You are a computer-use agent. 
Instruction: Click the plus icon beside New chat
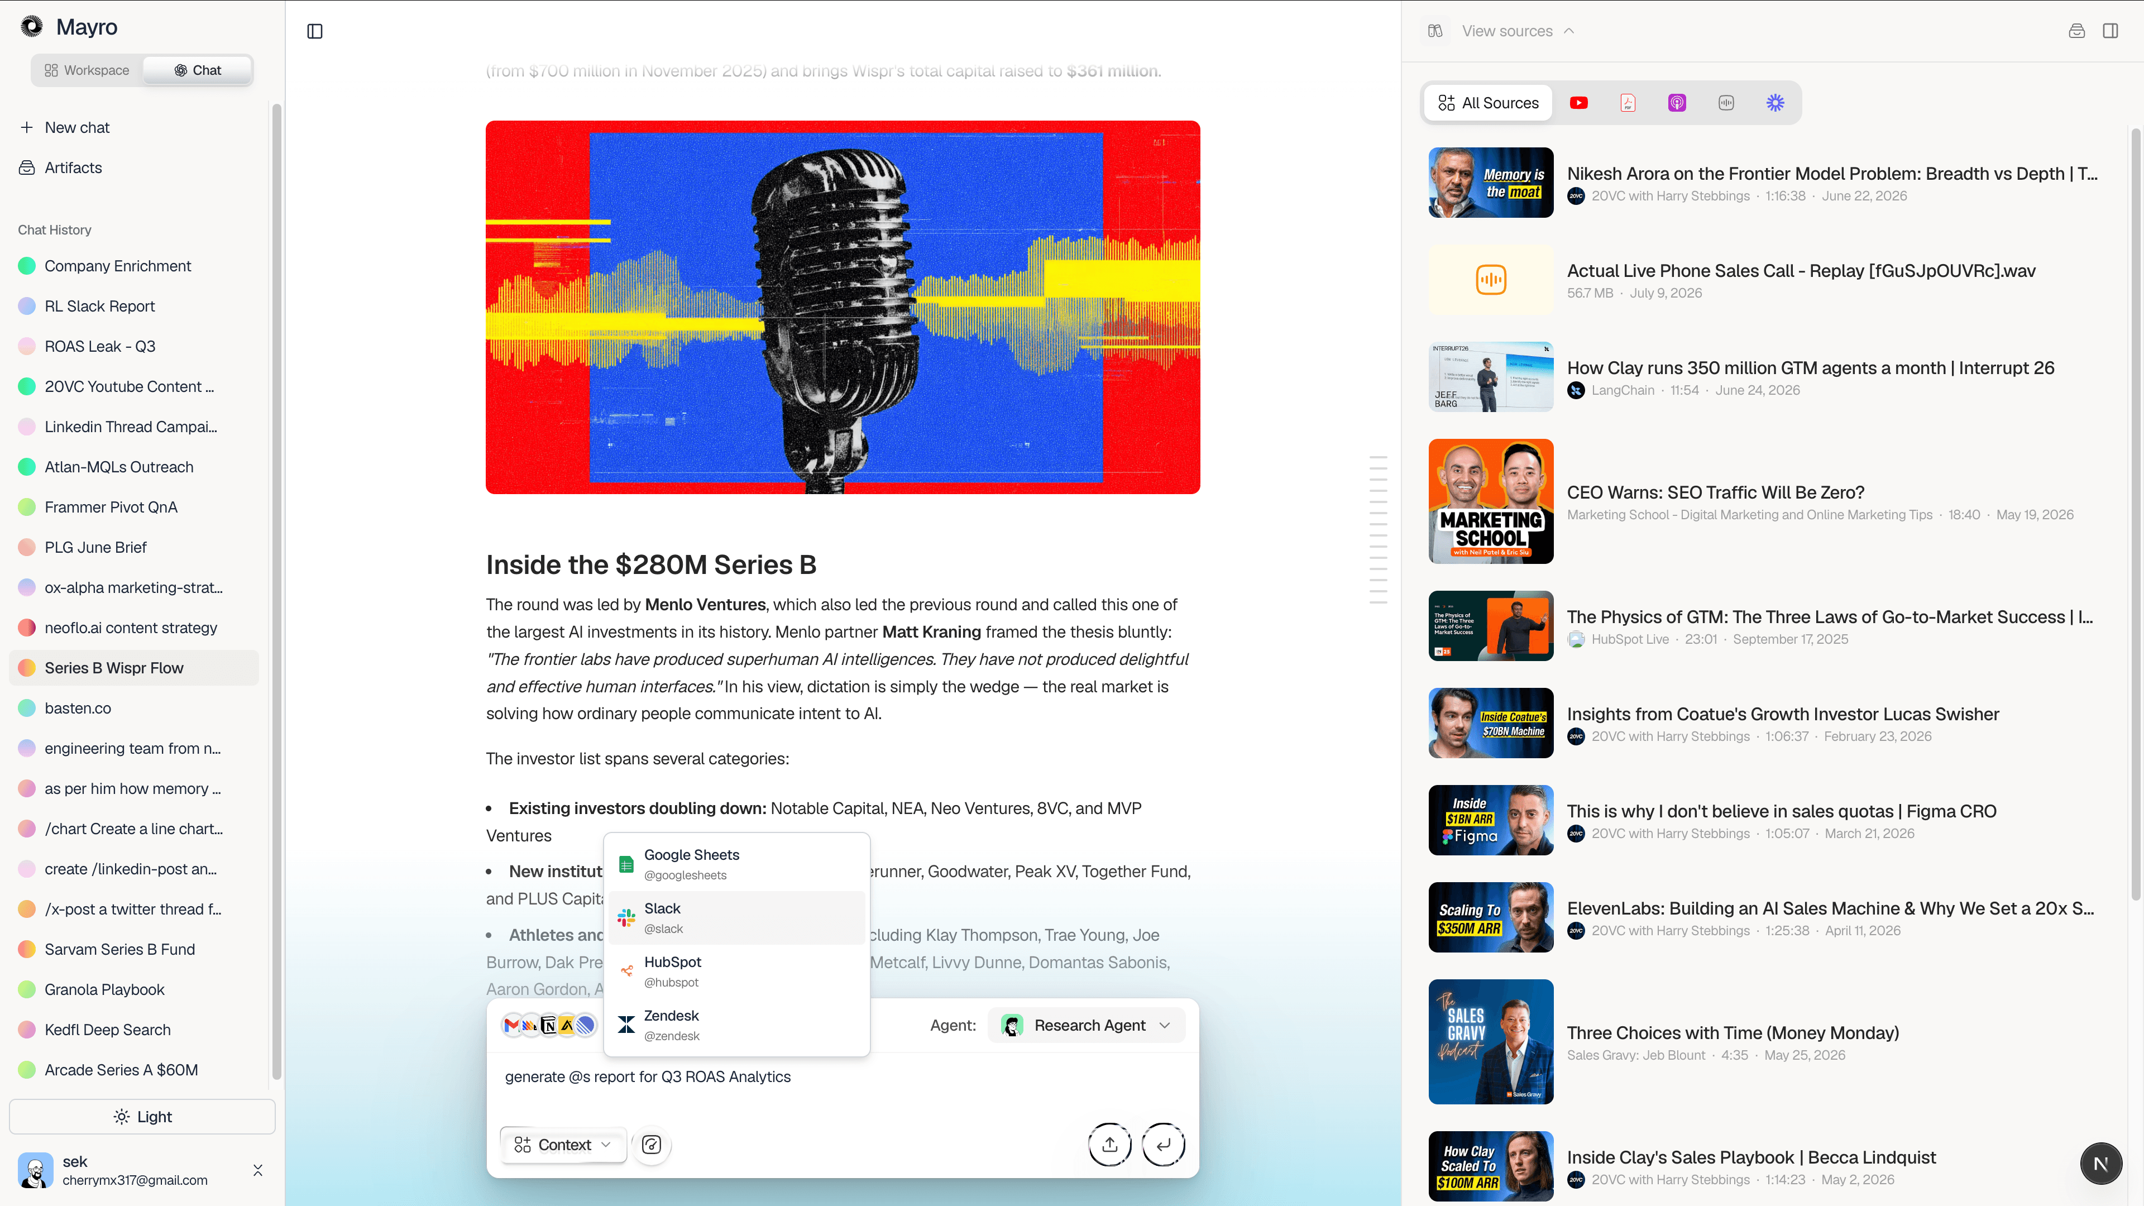pyautogui.click(x=27, y=127)
